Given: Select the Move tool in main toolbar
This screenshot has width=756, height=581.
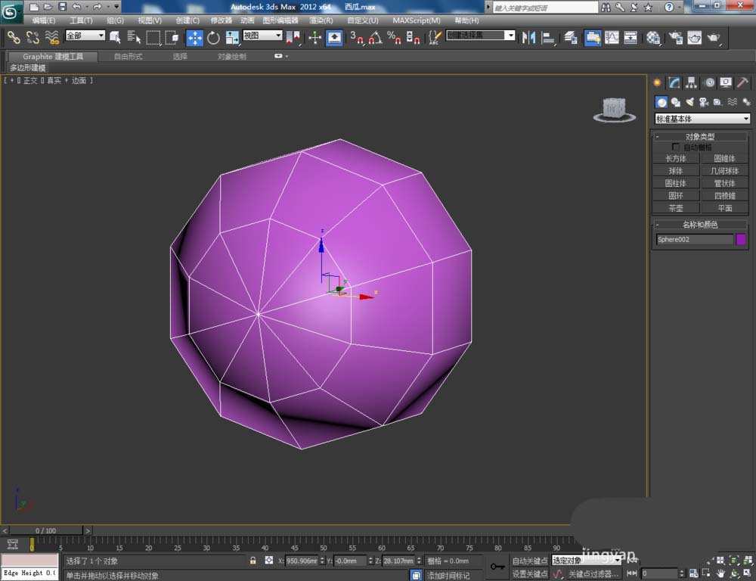Looking at the screenshot, I should pos(194,37).
